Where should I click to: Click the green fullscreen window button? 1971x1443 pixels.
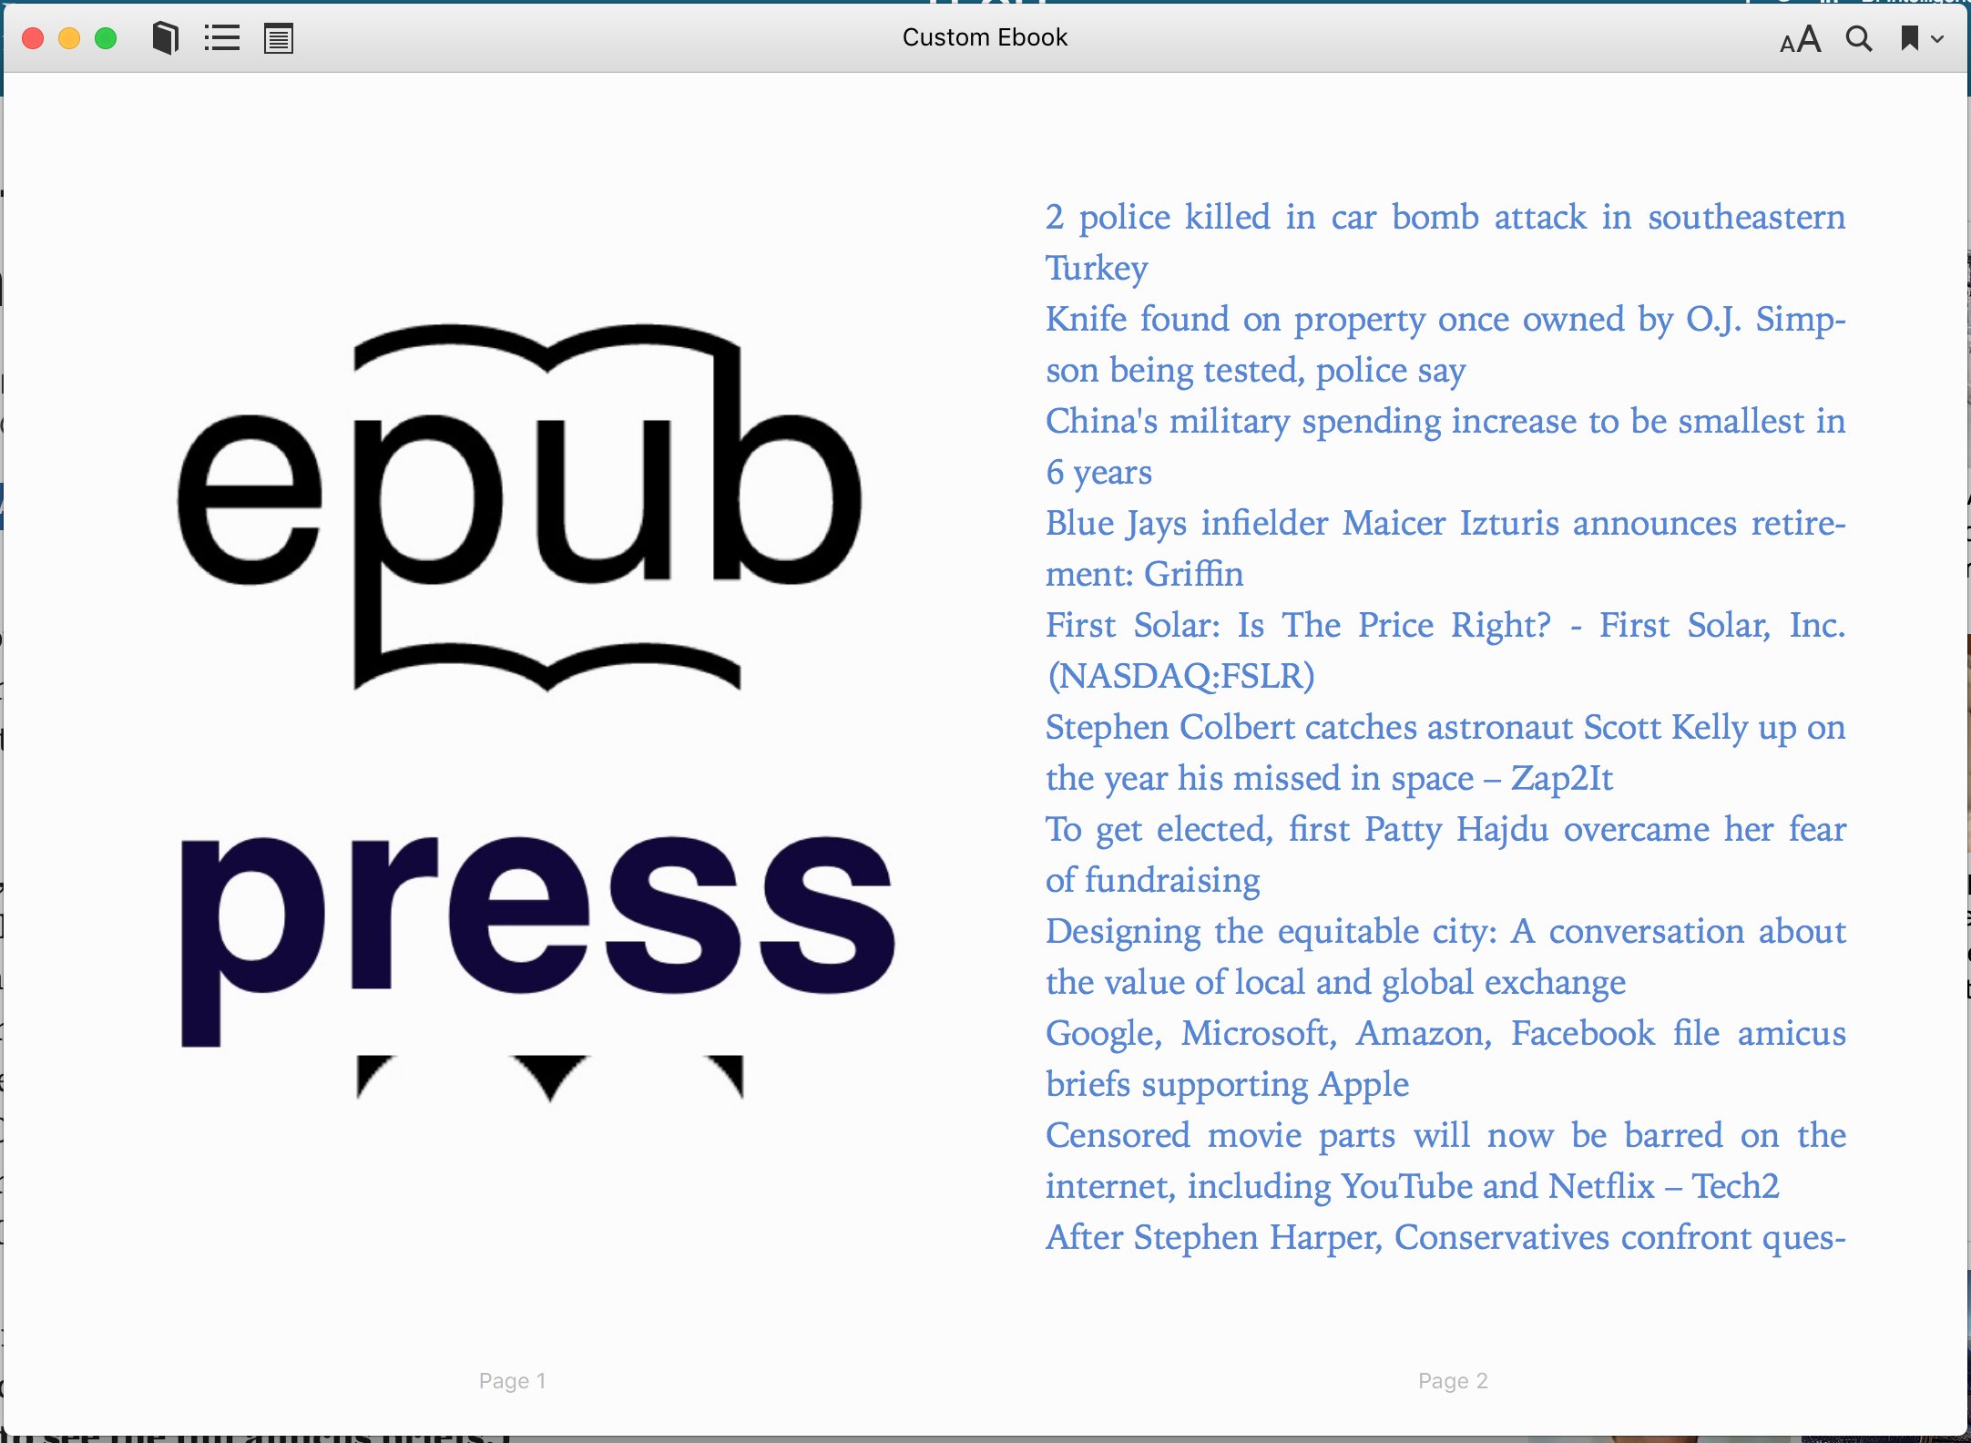[106, 38]
